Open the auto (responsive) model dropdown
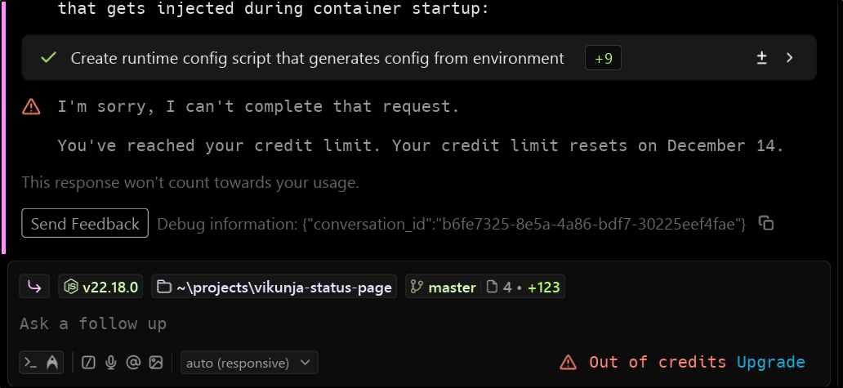The width and height of the screenshot is (843, 388). point(249,362)
